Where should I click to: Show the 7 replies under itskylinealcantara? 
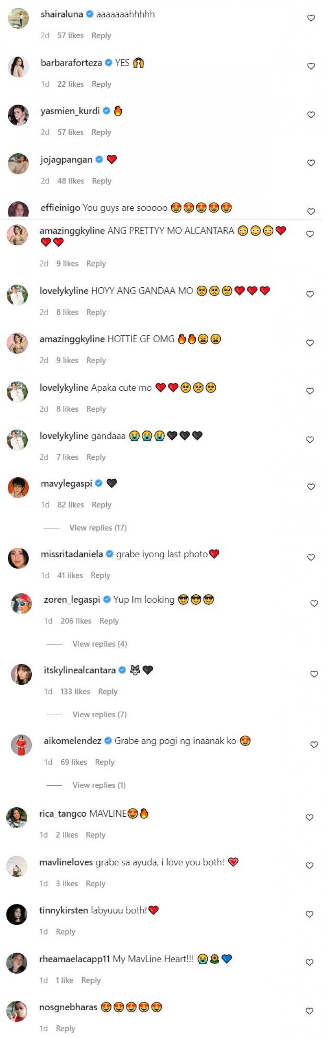pyautogui.click(x=99, y=714)
